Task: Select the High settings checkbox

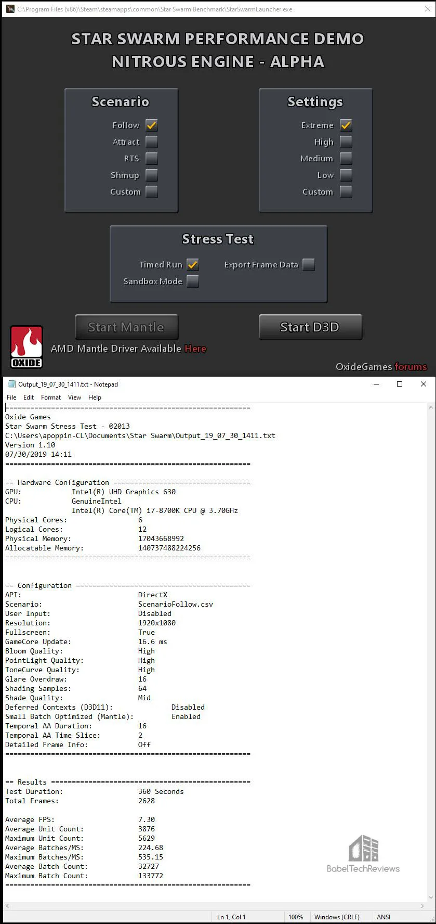Action: point(346,142)
